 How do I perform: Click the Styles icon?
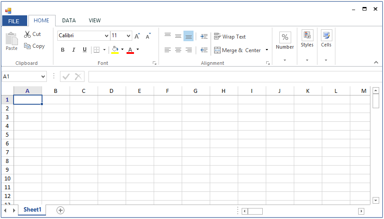(307, 35)
